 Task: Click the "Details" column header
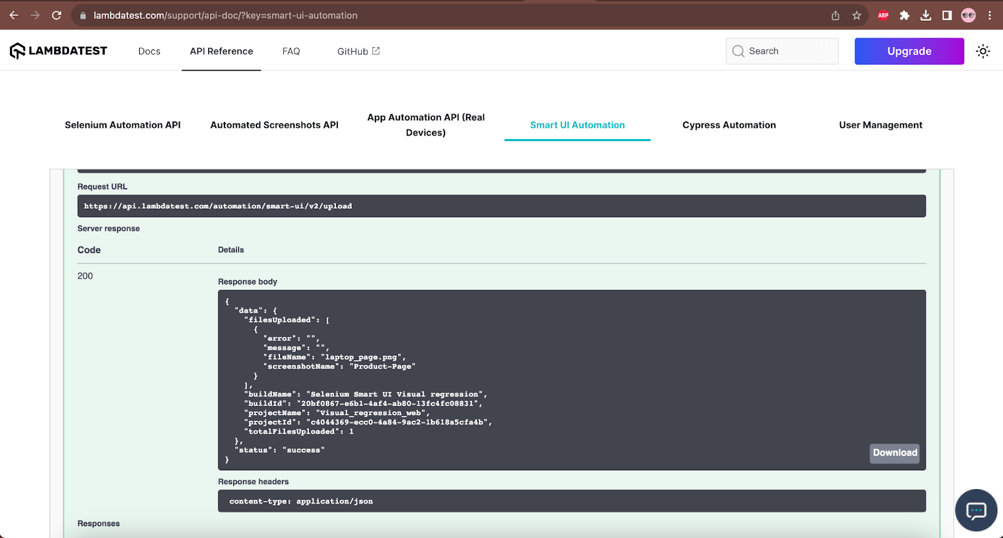click(x=231, y=250)
